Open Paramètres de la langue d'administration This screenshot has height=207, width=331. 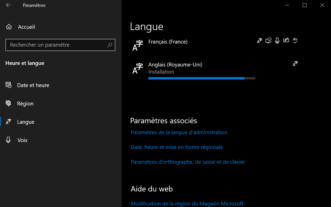pos(179,132)
